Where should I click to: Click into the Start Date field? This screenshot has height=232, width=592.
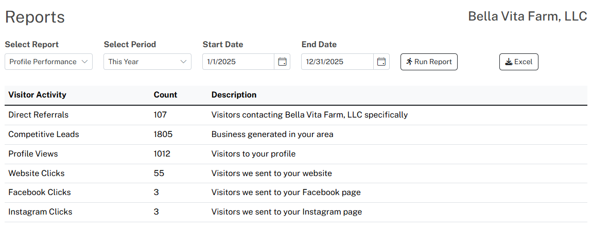click(x=238, y=62)
